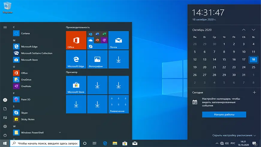This screenshot has height=147, width=261.
Task: Click the letter S section header
Action: (x=14, y=106)
